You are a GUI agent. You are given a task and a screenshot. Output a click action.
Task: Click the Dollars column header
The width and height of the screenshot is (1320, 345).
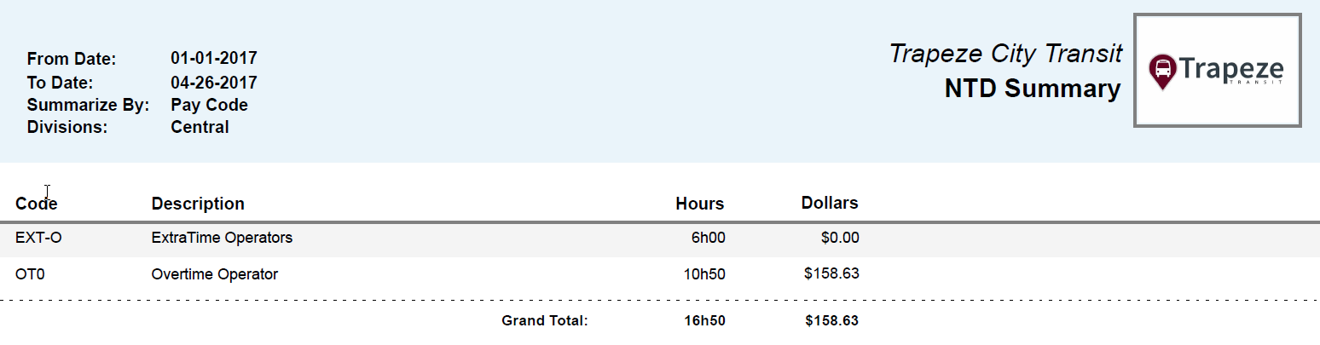coord(829,203)
